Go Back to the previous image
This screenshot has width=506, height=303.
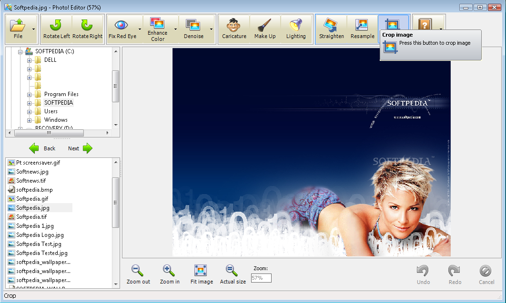[x=42, y=148]
